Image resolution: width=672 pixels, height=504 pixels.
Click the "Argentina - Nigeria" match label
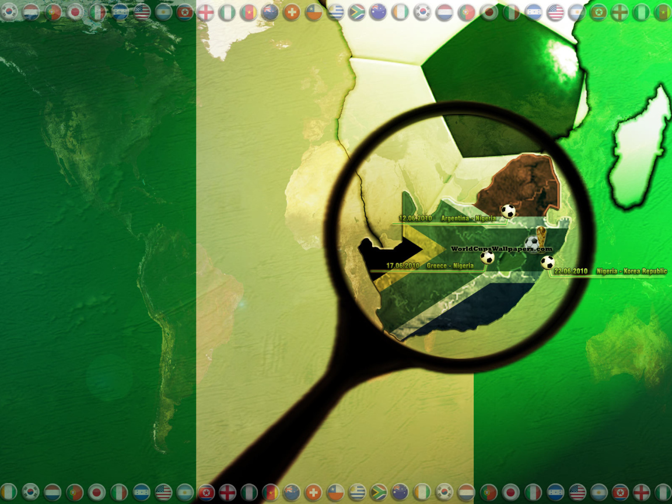click(468, 218)
